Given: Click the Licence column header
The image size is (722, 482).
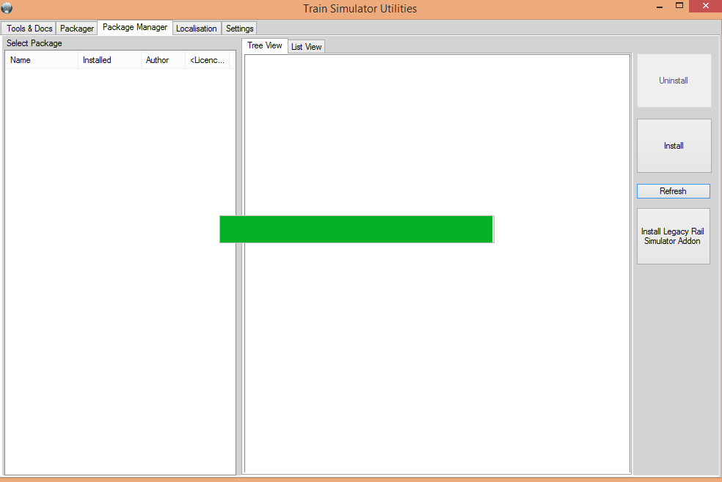Looking at the screenshot, I should (x=207, y=60).
